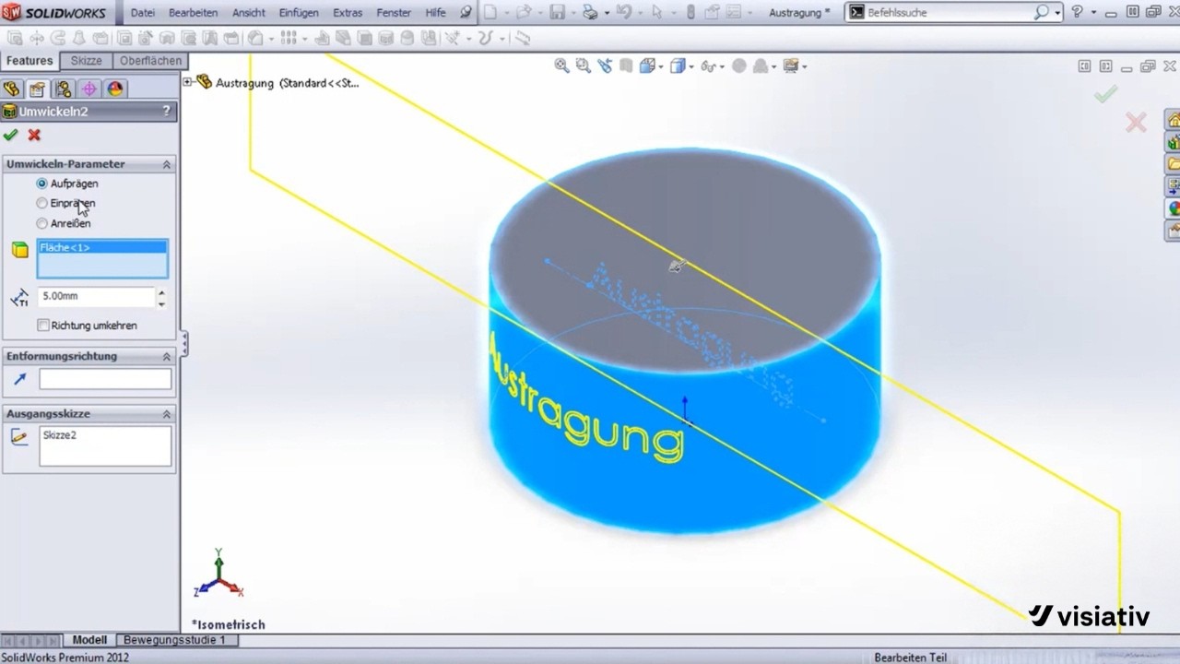The height and width of the screenshot is (664, 1180).
Task: Accept with the green checkmark in viewport corner
Action: [1105, 93]
